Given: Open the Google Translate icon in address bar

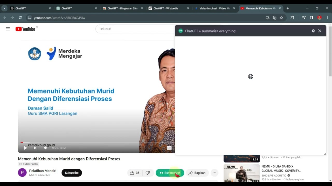Looking at the screenshot, I should coord(274,18).
